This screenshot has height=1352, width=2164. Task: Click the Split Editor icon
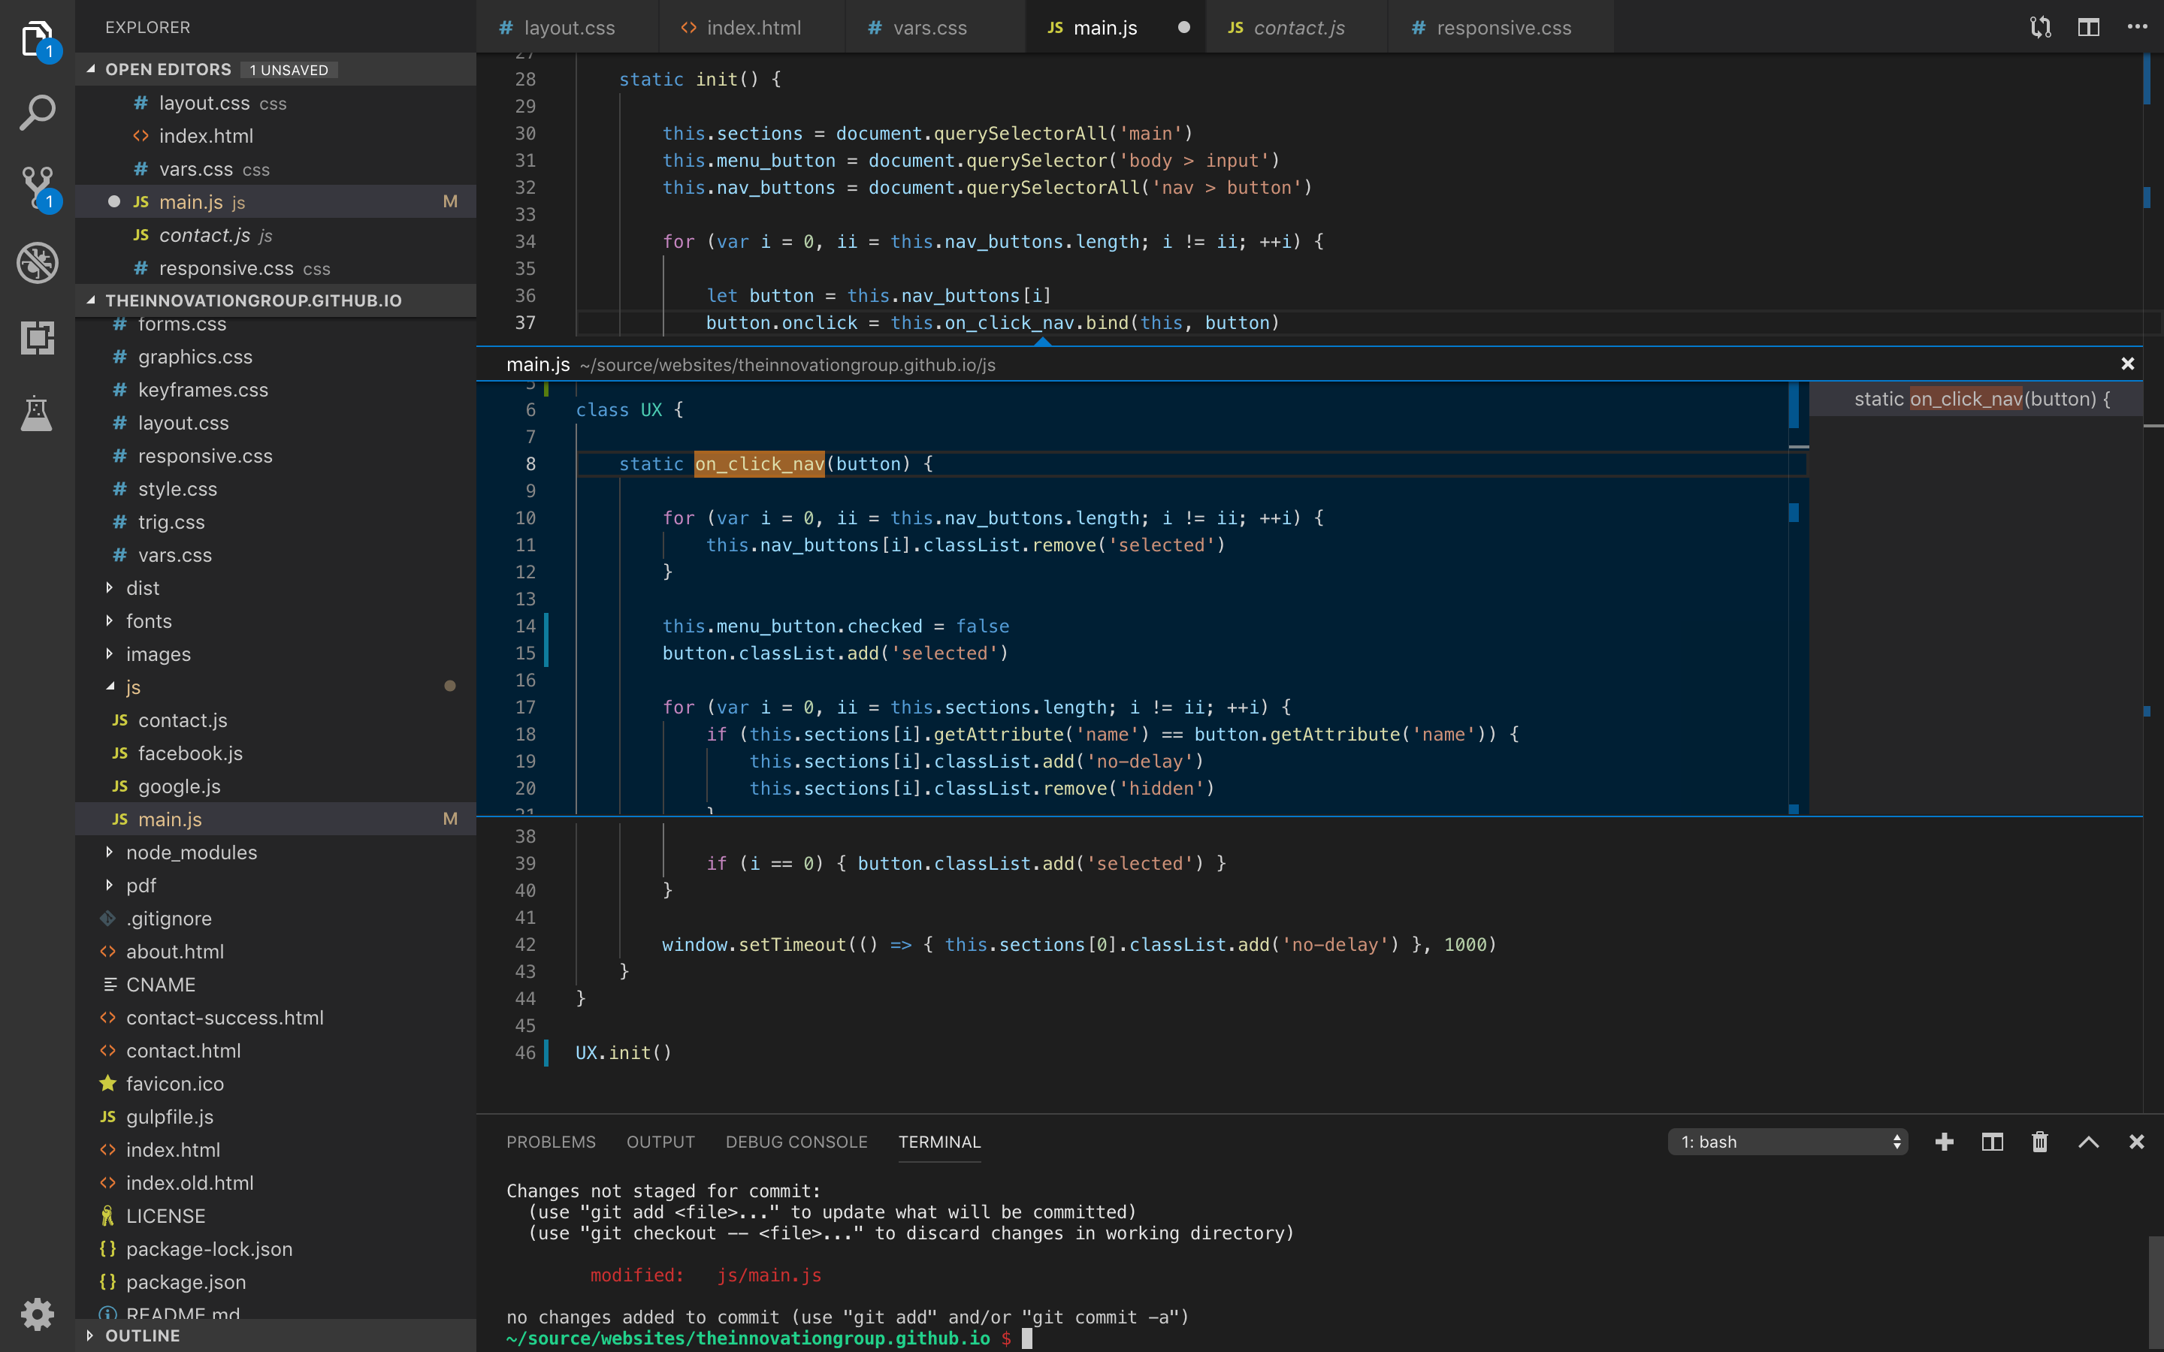[x=2088, y=28]
